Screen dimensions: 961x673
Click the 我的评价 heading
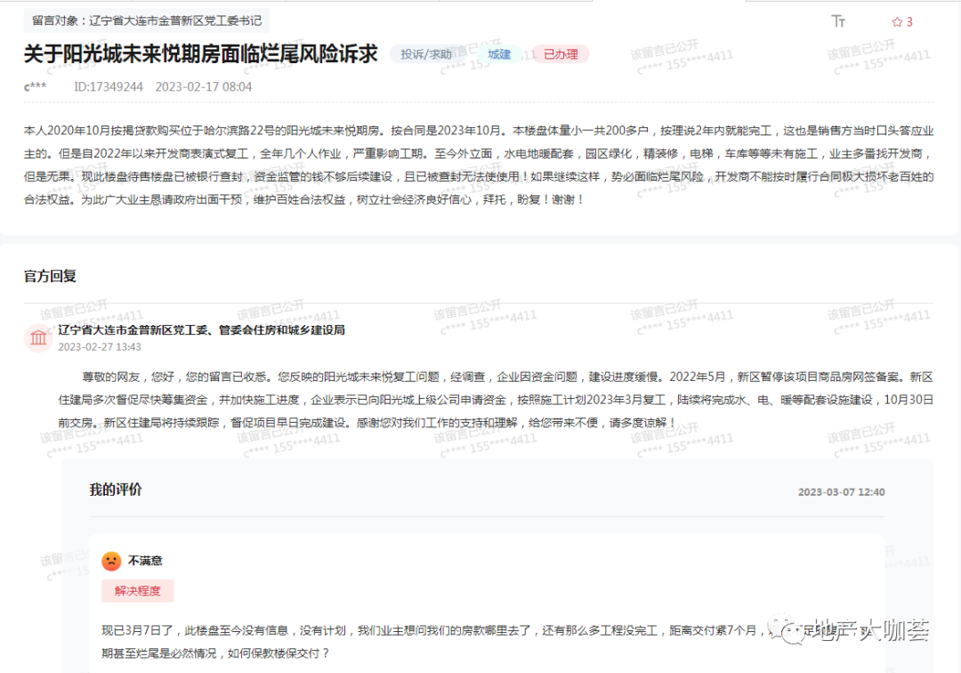(116, 490)
